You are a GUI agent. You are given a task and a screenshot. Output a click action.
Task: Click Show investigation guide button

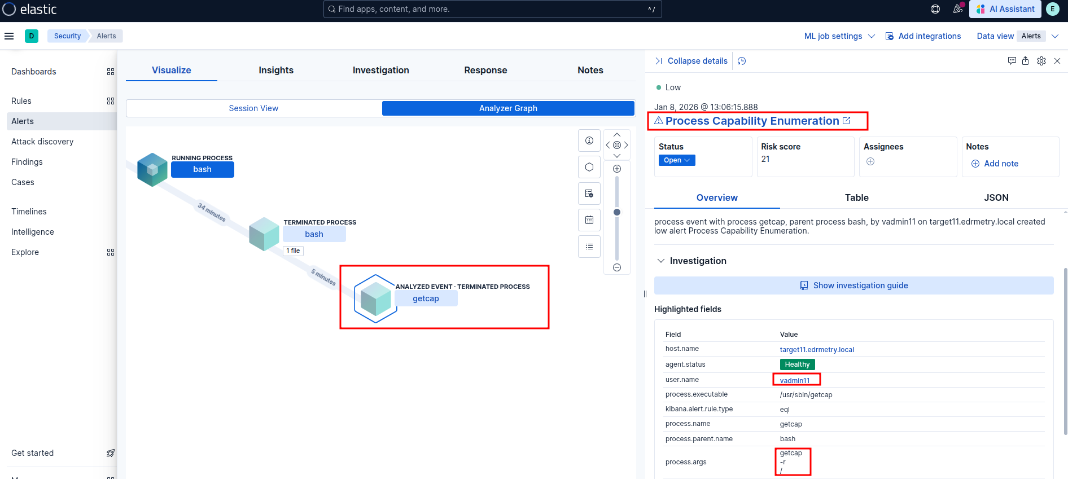[x=853, y=285]
